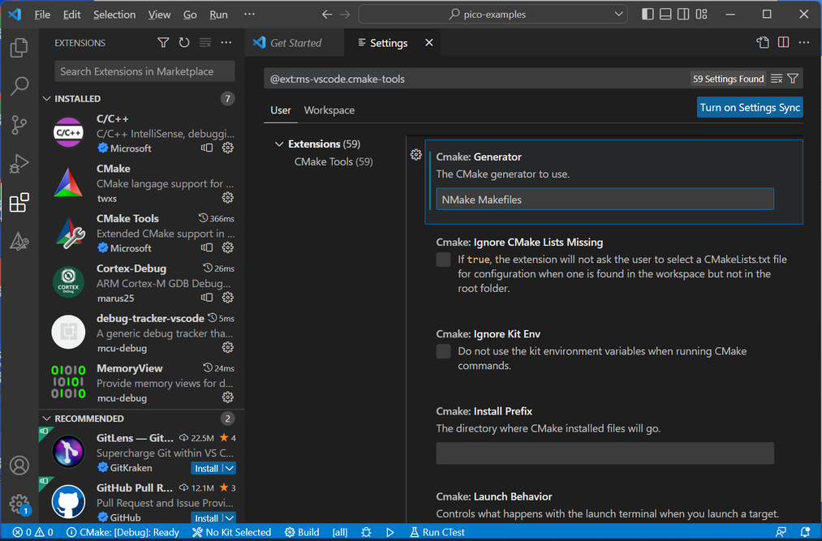The height and width of the screenshot is (541, 822).
Task: Open the Accounts icon in activity bar
Action: pyautogui.click(x=19, y=465)
